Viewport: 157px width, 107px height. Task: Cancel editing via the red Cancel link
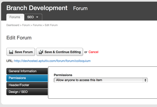tap(93, 52)
